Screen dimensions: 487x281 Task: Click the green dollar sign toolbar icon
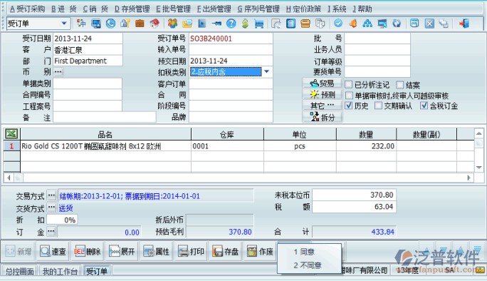(x=245, y=24)
